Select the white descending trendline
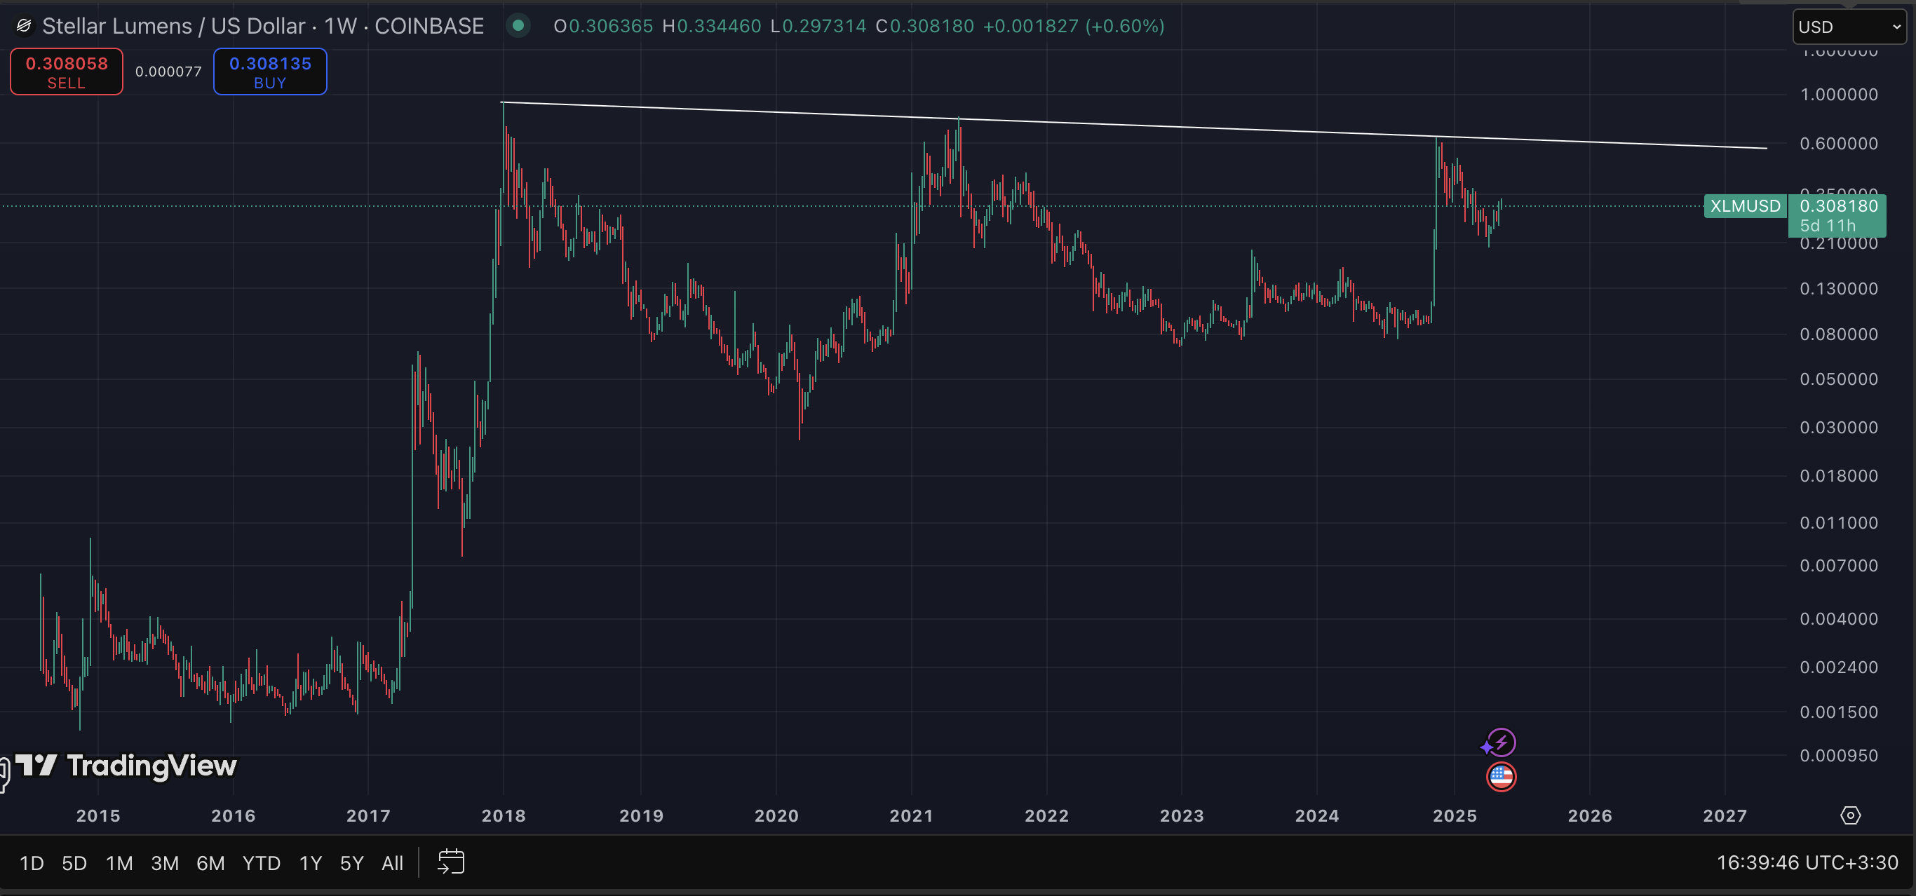The height and width of the screenshot is (896, 1916). [x=1134, y=125]
